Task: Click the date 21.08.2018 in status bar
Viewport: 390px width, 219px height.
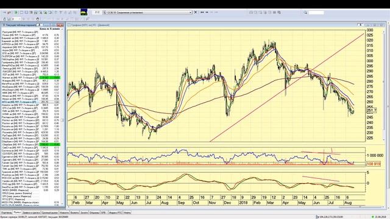Action: 381,217
